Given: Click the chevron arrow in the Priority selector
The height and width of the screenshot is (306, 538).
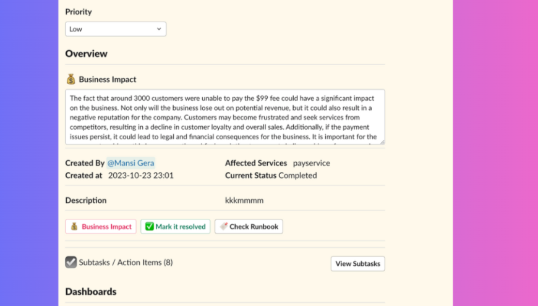Looking at the screenshot, I should pos(159,29).
